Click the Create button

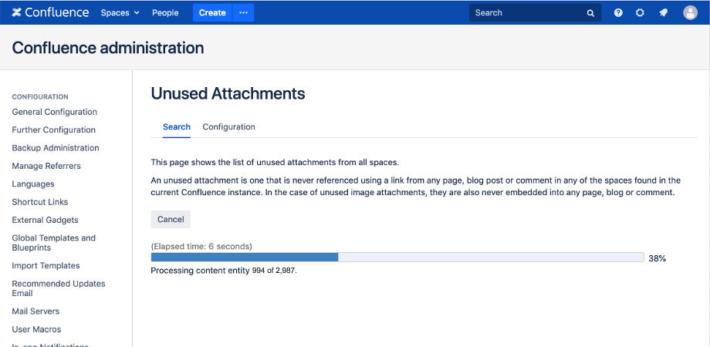coord(212,12)
